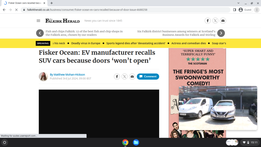
Task: Click the BREAKING label
Action: tap(43, 43)
